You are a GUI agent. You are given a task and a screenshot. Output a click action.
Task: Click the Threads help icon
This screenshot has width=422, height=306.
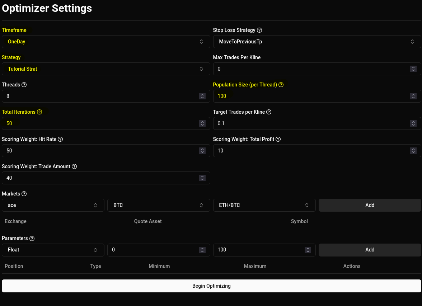point(24,85)
